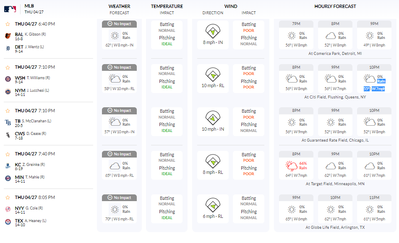Click the Texas Rangers team logo
The width and height of the screenshot is (399, 243).
pos(8,222)
